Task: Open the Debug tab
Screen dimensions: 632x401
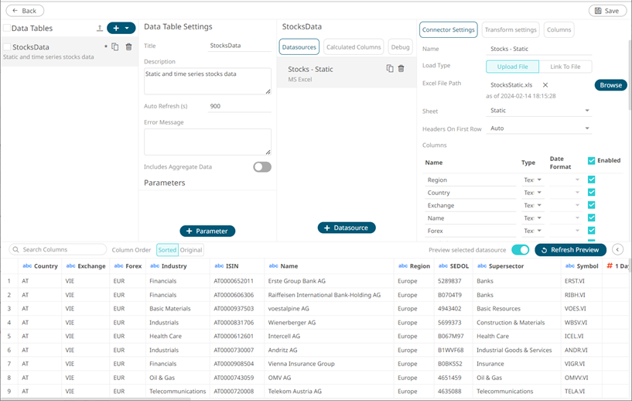Action: coord(400,46)
